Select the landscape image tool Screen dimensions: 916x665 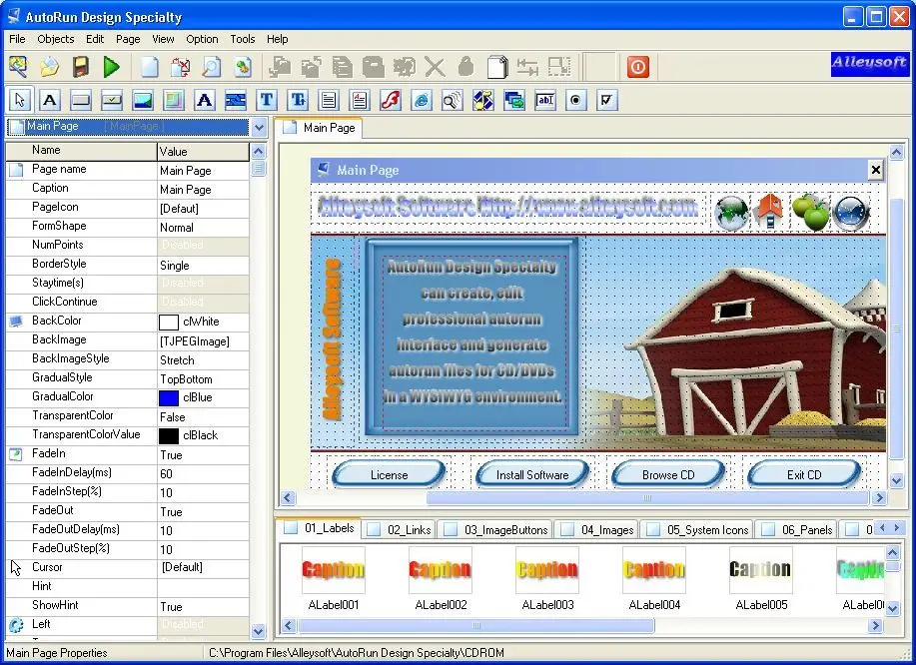(x=143, y=101)
